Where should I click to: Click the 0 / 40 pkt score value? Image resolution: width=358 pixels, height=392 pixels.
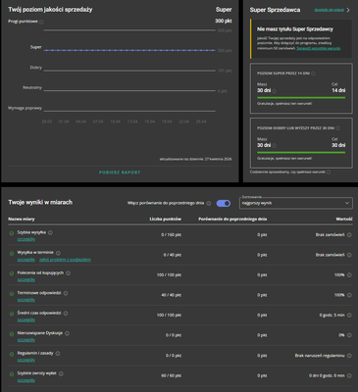coord(173,255)
